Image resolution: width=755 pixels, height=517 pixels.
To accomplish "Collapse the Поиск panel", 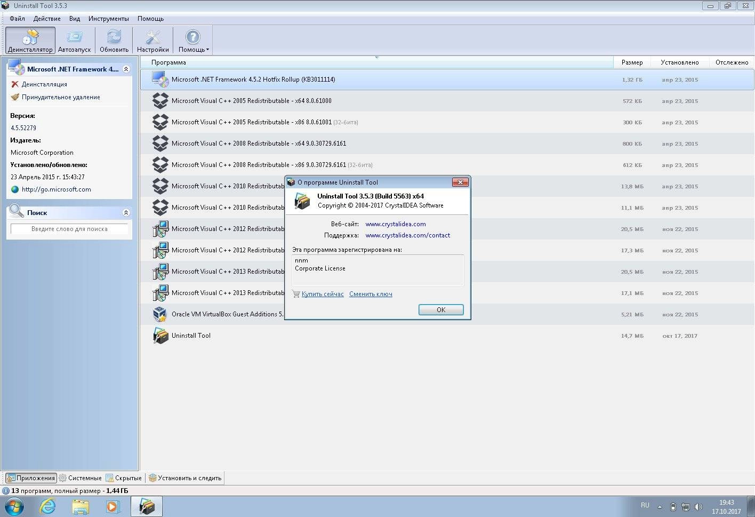I will point(126,212).
